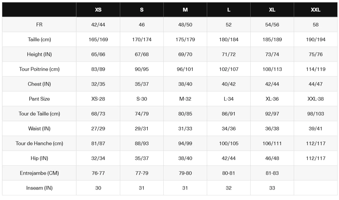Click the XXL column header
339x200 pixels.
pyautogui.click(x=316, y=10)
